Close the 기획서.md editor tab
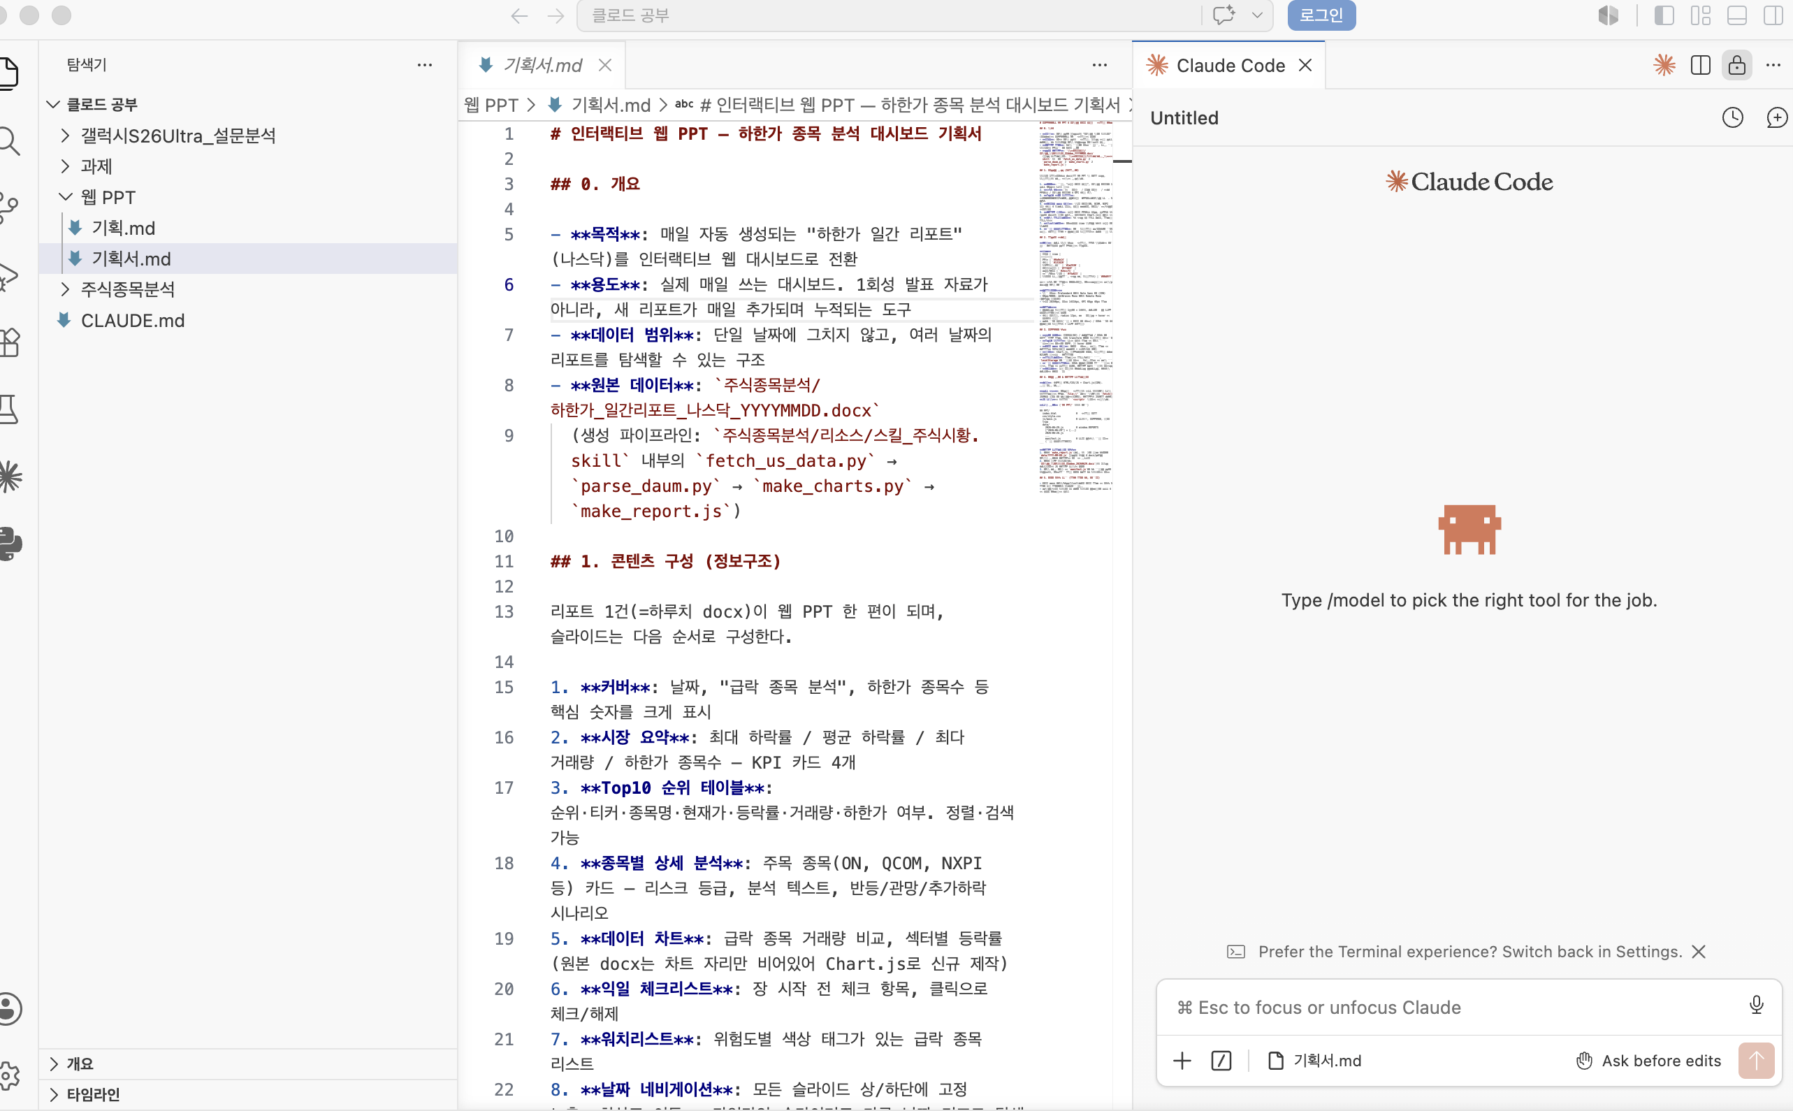The image size is (1793, 1111). pyautogui.click(x=604, y=65)
